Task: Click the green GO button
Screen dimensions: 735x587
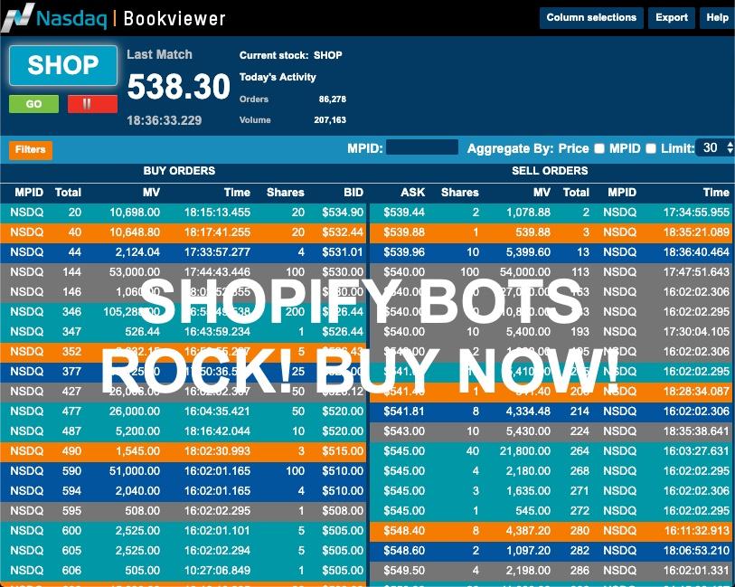Action: pyautogui.click(x=33, y=104)
